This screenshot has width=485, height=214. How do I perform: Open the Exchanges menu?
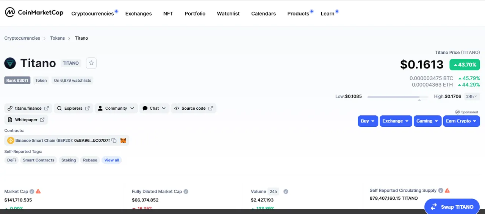[x=138, y=14]
